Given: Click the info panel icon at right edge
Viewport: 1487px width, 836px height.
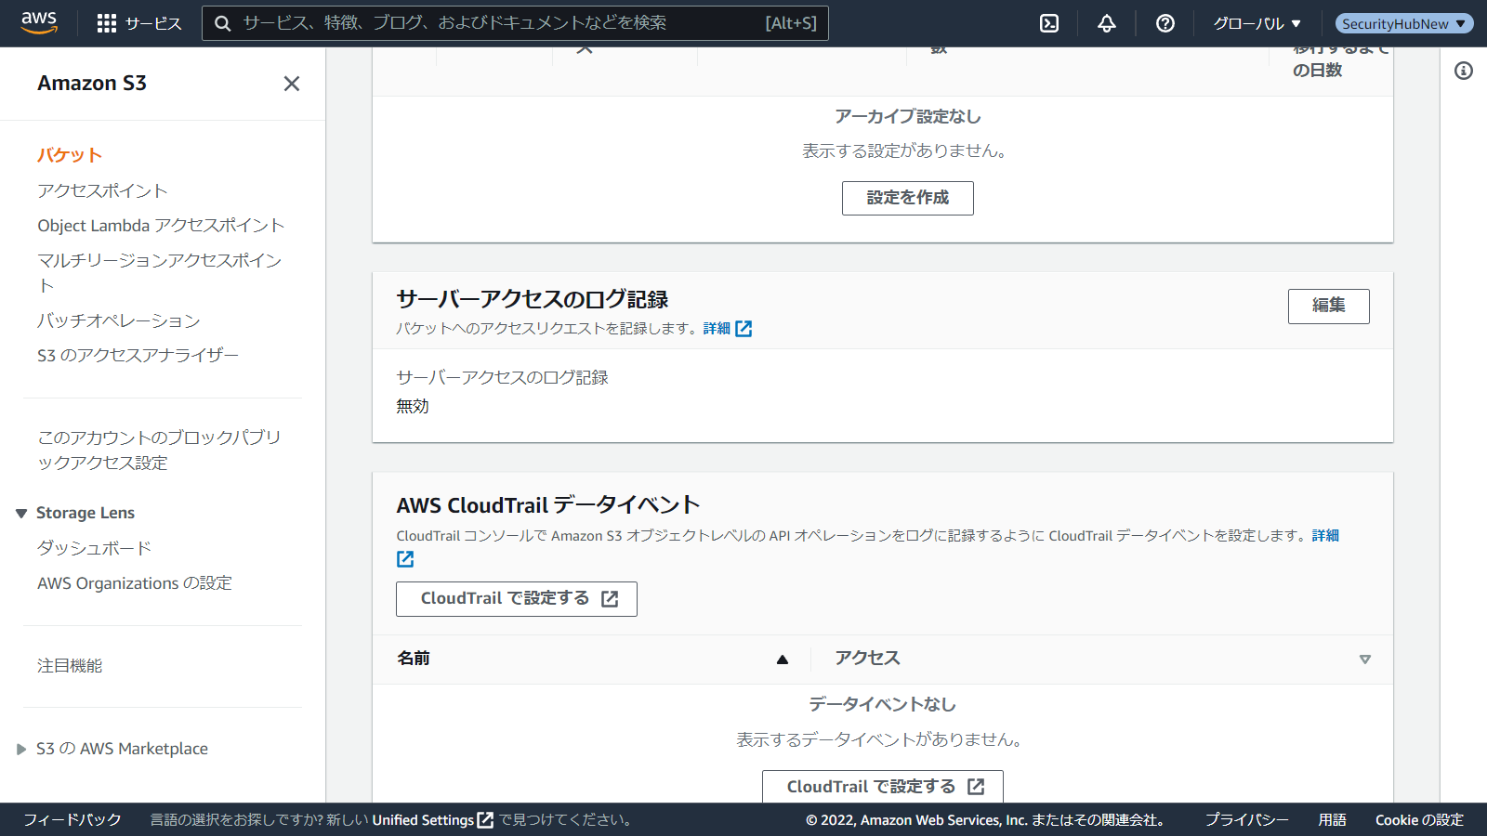Looking at the screenshot, I should point(1463,71).
